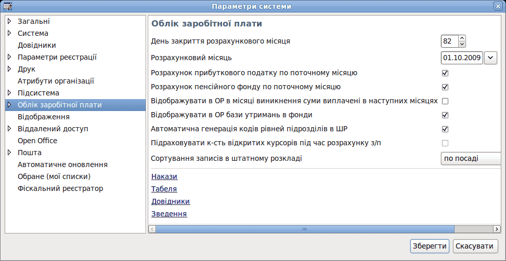Open the Табеля link
This screenshot has height=261, width=506.
(164, 189)
